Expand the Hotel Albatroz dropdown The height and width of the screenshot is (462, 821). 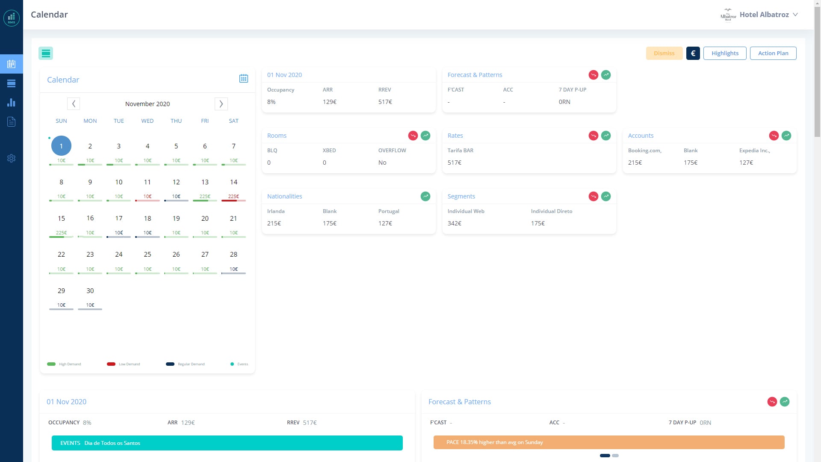(795, 15)
